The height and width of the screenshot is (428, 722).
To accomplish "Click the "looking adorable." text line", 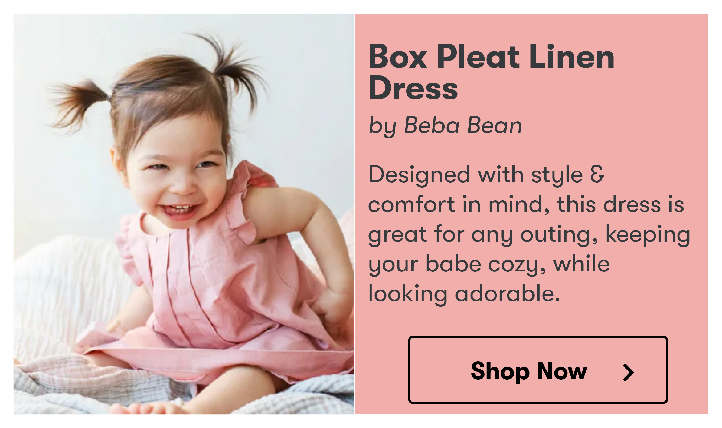I will (464, 294).
